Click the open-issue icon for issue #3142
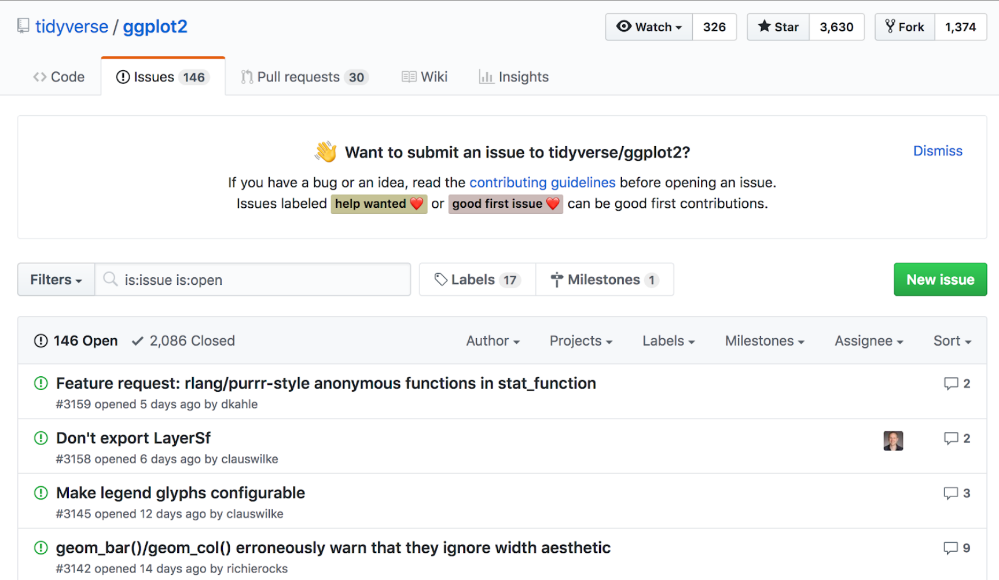Image resolution: width=999 pixels, height=580 pixels. coord(41,548)
